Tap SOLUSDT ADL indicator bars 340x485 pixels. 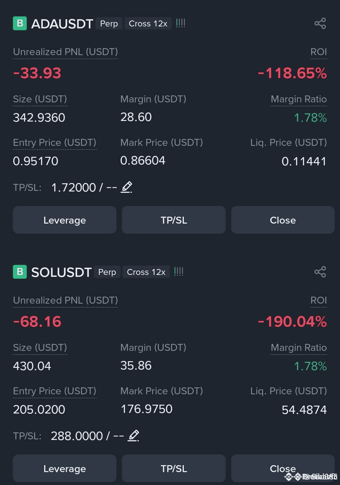178,272
